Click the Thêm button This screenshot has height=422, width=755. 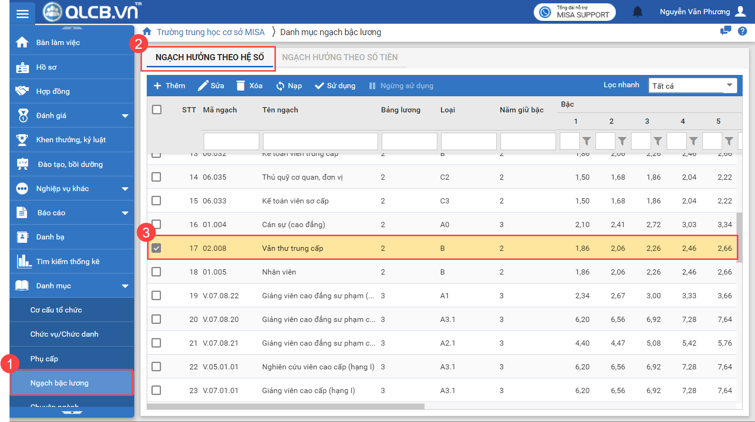tap(170, 86)
